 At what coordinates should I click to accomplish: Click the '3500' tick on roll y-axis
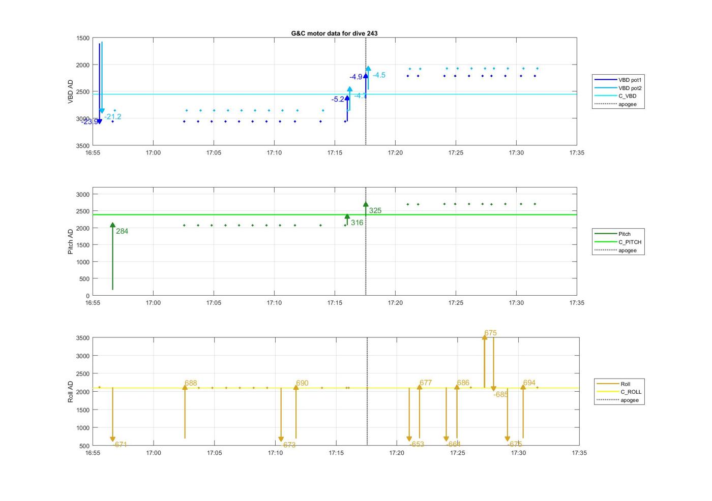(84, 338)
